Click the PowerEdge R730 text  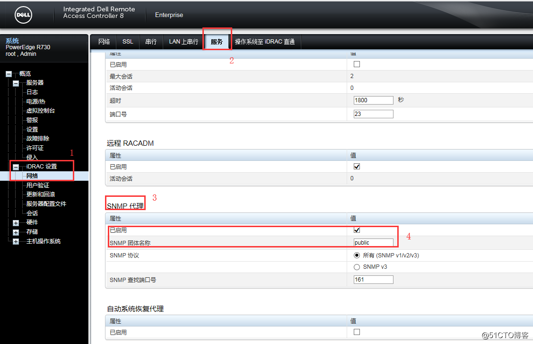[x=28, y=47]
